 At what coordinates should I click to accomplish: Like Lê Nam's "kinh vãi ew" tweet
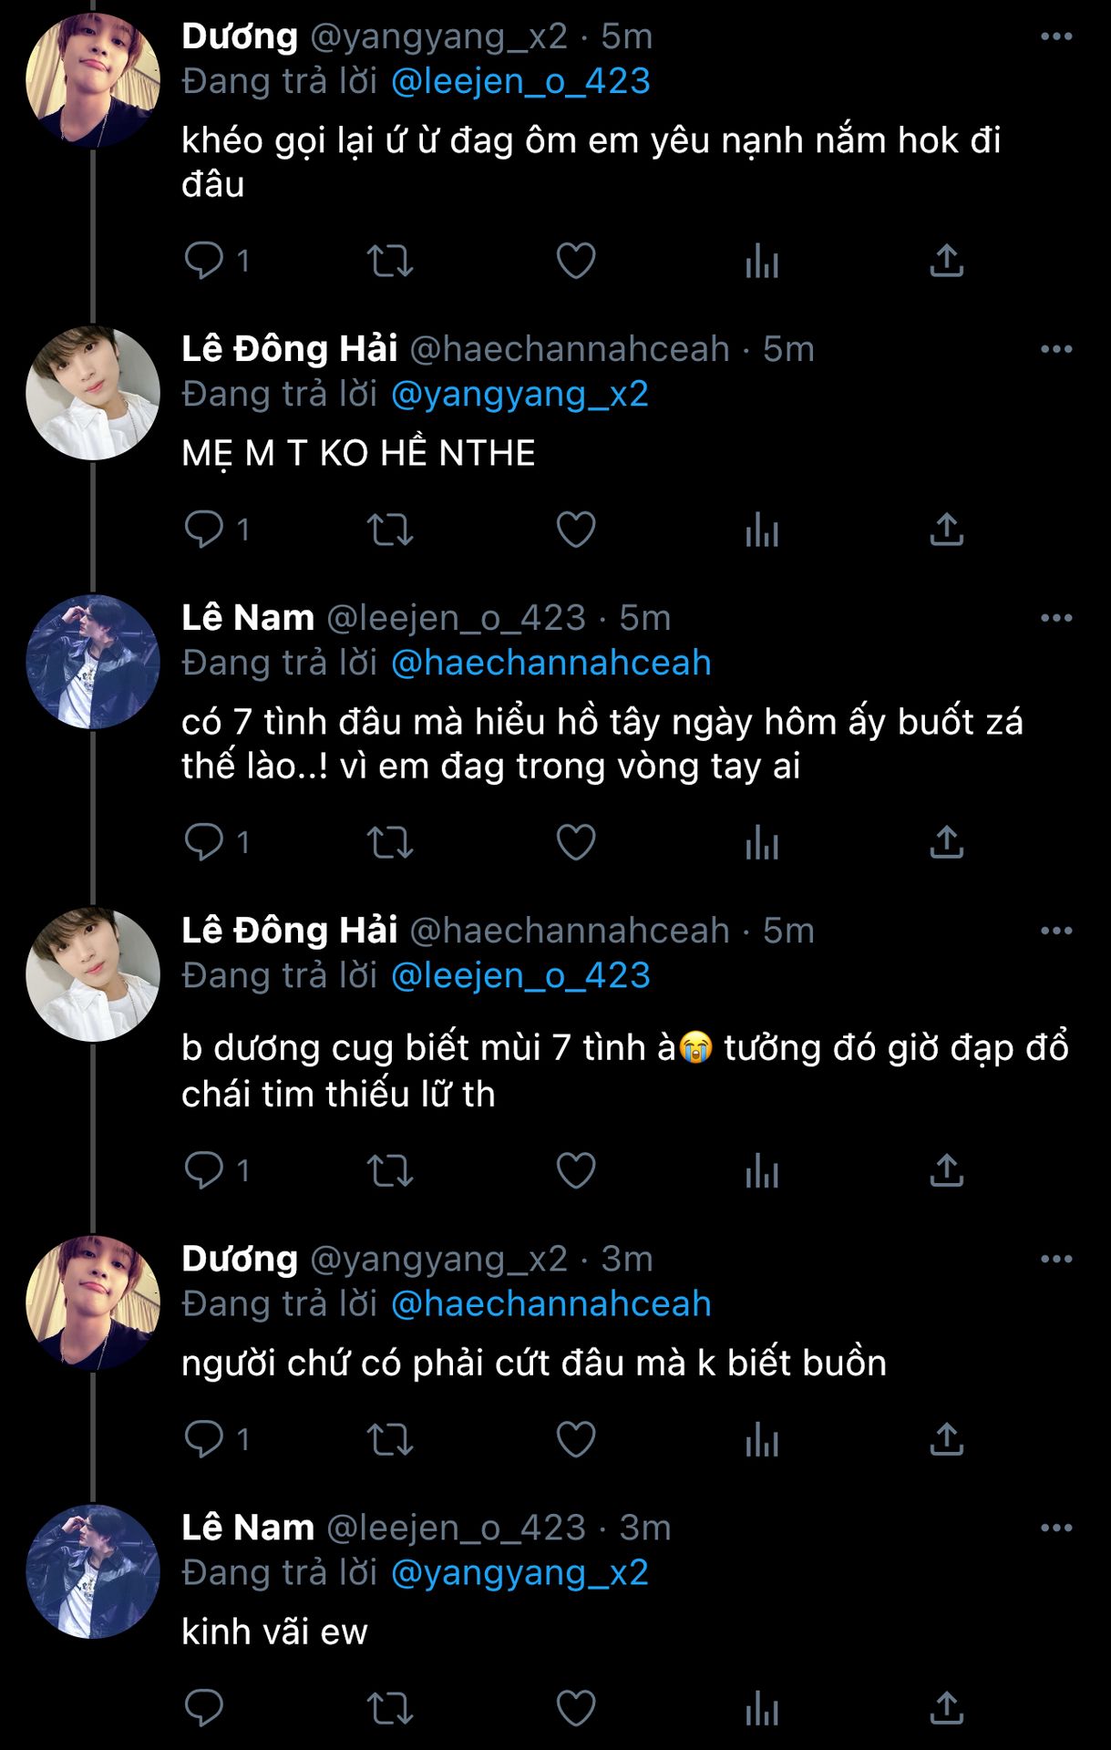(576, 1708)
